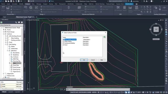Toggle MODEL space in the status bar
The image size is (168, 94).
94,92
